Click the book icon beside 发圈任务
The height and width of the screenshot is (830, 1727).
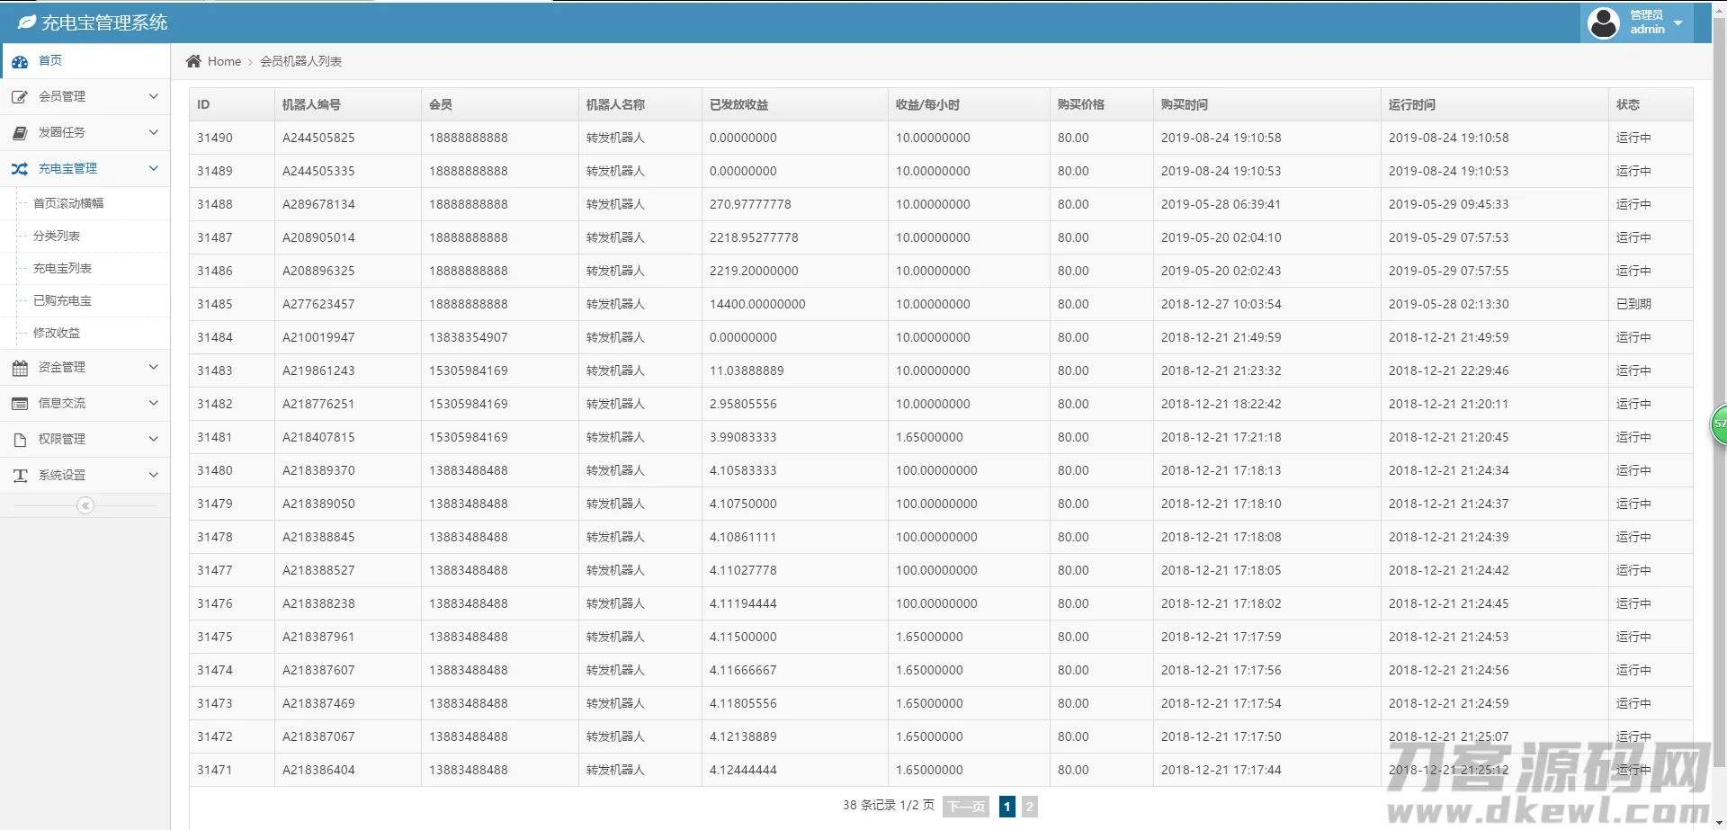coord(20,133)
